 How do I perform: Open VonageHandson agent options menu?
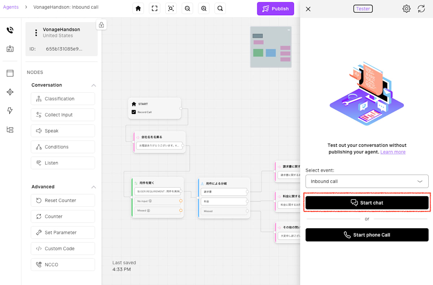tap(36, 32)
